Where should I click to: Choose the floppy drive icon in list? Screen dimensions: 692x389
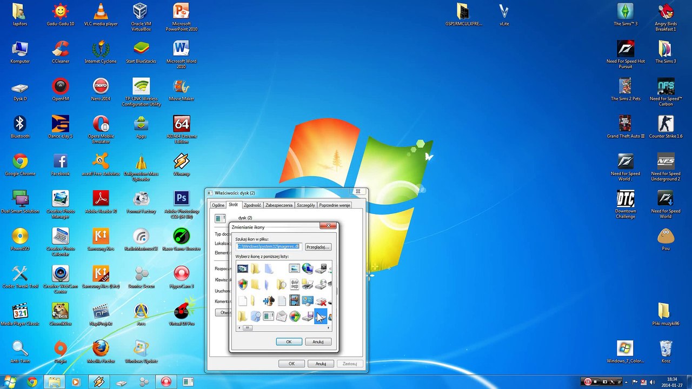tap(308, 317)
